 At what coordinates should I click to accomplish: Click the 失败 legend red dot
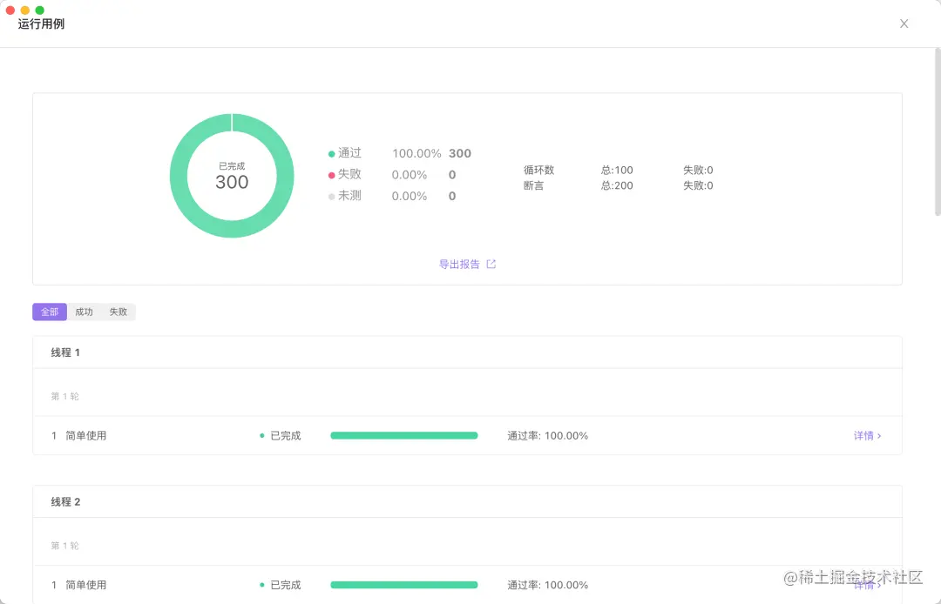331,176
